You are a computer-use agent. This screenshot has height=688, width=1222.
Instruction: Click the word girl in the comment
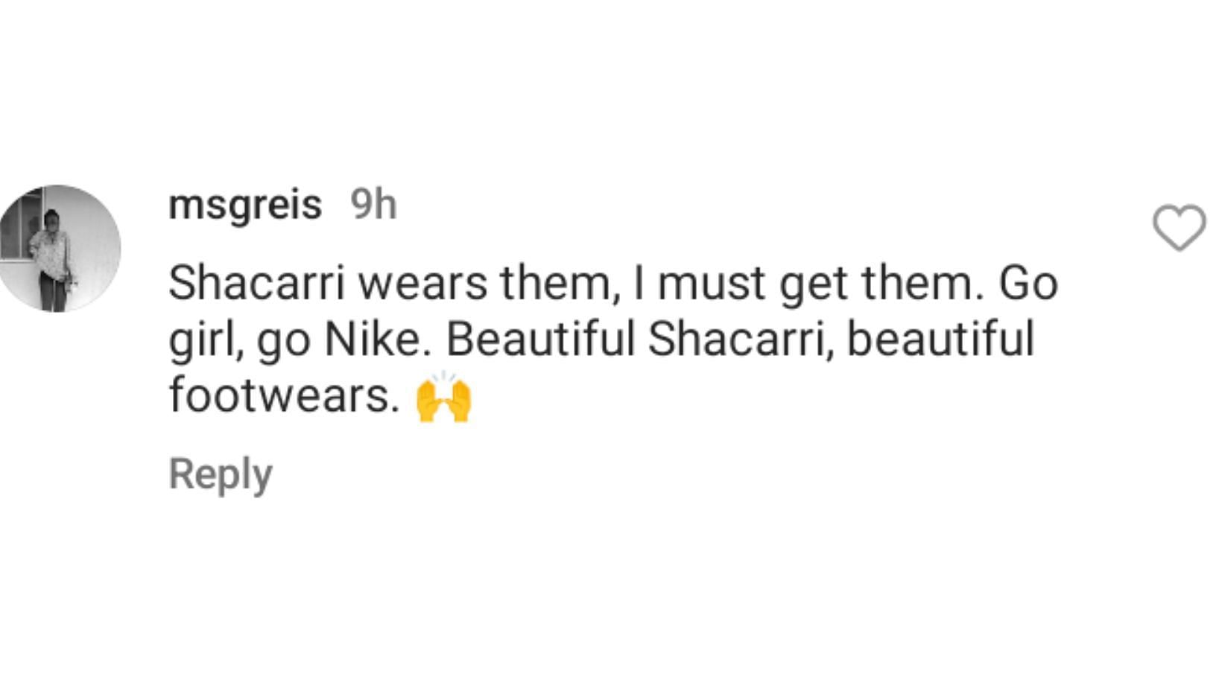tap(205, 341)
